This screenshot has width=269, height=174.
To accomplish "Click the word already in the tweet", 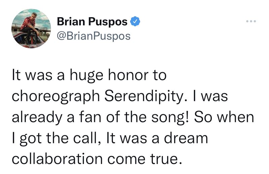I will [x=37, y=118].
